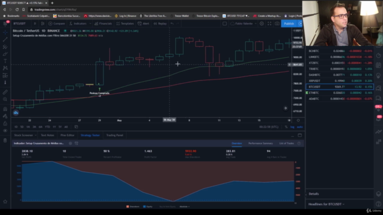Expand the Details section in right panel
This screenshot has height=215, width=383.
(314, 194)
